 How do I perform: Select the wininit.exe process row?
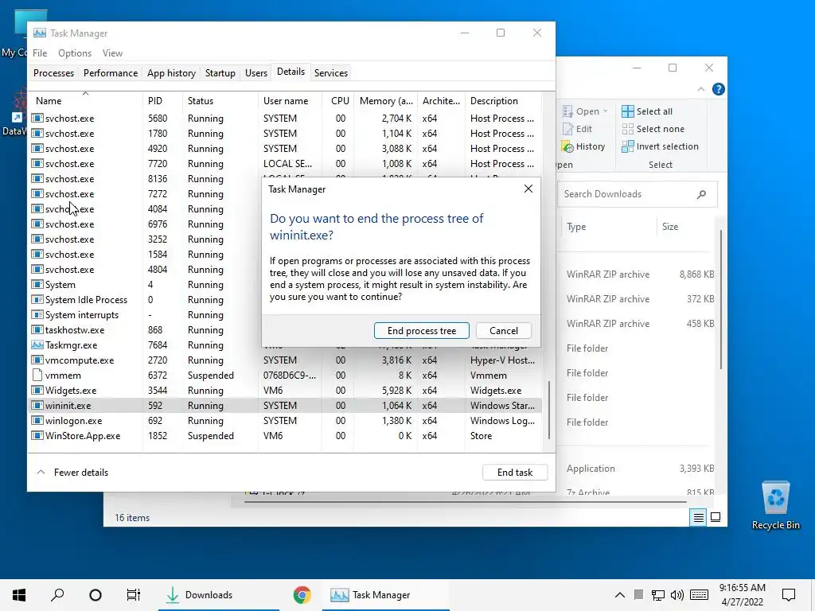285,405
